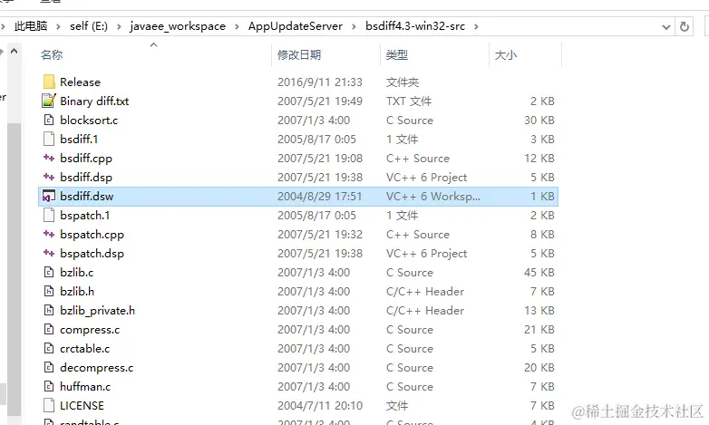
Task: Click the bsdiff.dsp project icon
Action: 49,177
